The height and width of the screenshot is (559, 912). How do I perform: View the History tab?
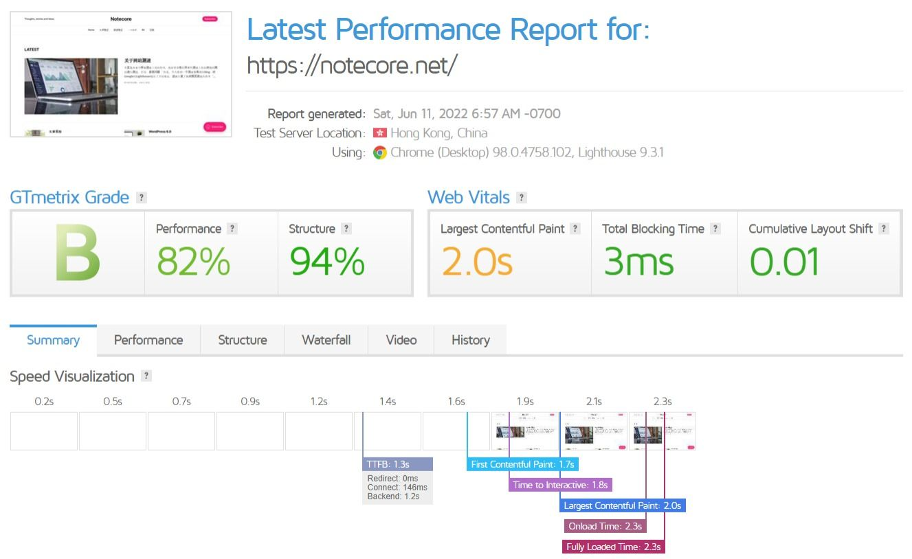tap(471, 340)
